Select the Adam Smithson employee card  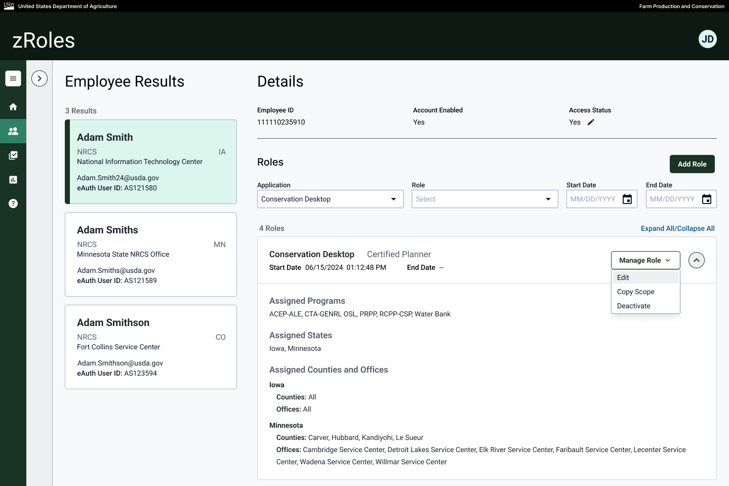151,347
